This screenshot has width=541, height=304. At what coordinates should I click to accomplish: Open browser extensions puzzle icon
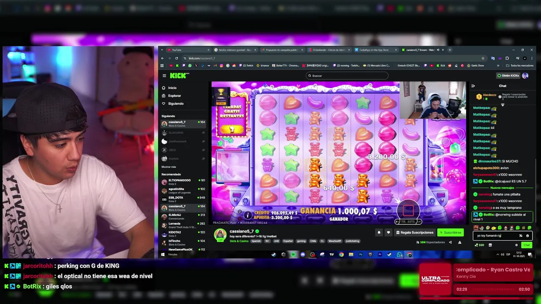tap(507, 58)
